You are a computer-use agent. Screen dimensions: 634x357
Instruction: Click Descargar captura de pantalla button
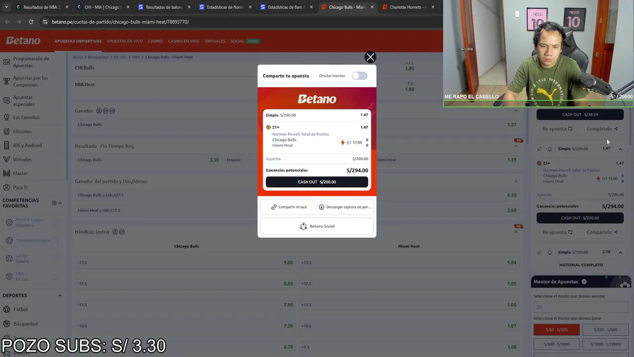[x=344, y=207]
